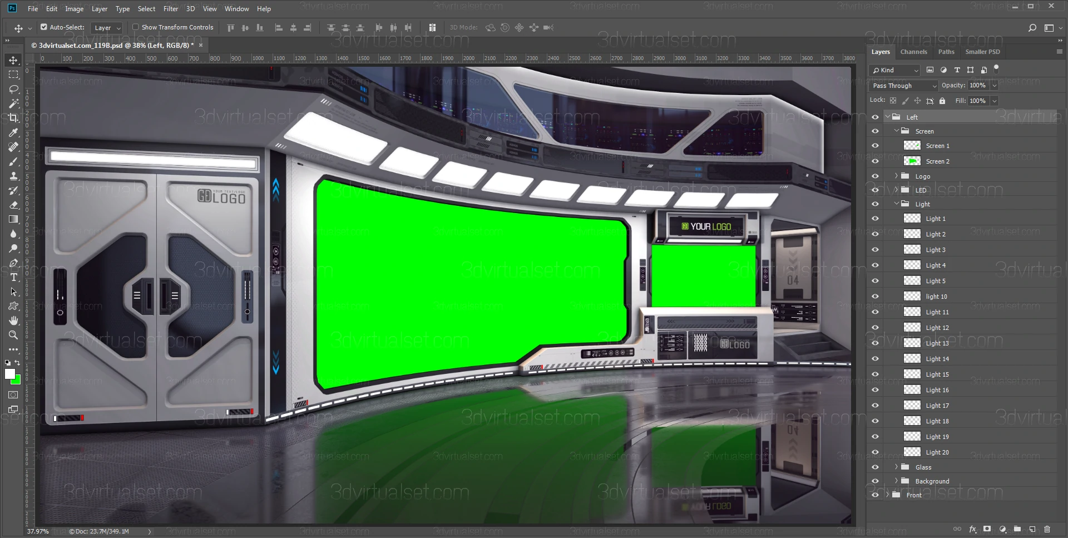Viewport: 1068px width, 538px height.
Task: Open the search icon in options bar
Action: (x=1032, y=28)
